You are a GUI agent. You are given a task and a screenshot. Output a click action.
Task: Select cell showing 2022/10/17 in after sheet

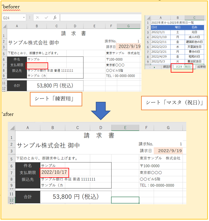pyautogui.click(x=54, y=172)
